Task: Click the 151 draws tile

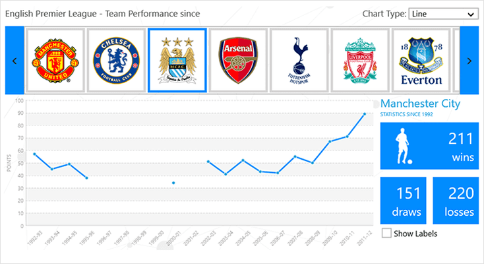Action: click(403, 201)
